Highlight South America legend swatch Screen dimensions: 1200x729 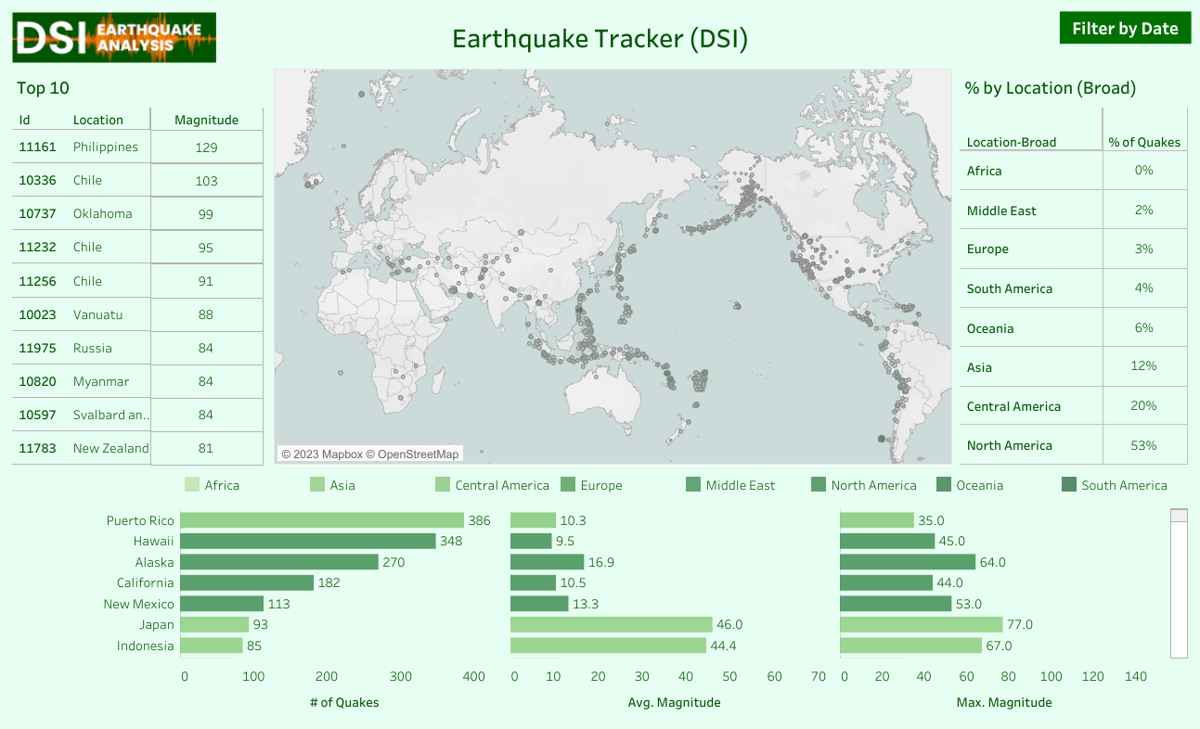1069,485
